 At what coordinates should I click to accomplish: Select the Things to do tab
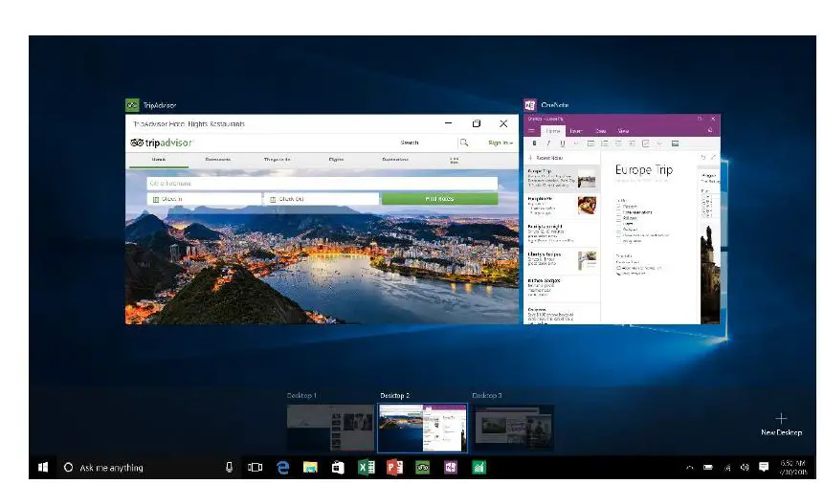277,159
